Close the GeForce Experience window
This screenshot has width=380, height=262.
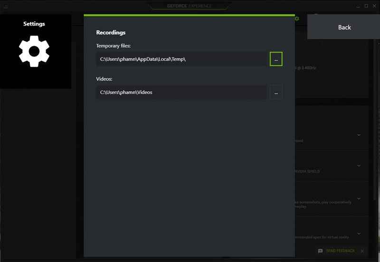374,6
